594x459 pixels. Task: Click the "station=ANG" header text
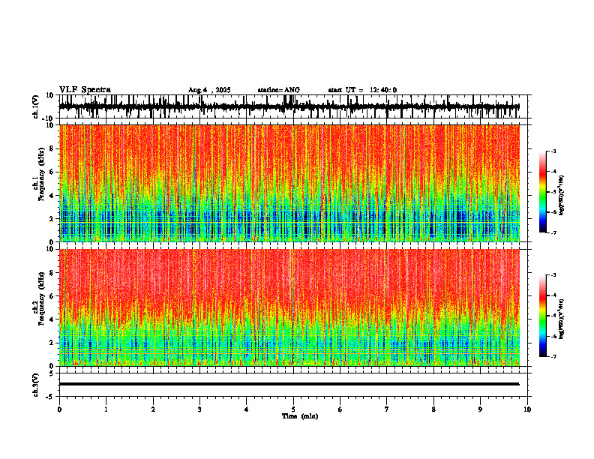[278, 90]
